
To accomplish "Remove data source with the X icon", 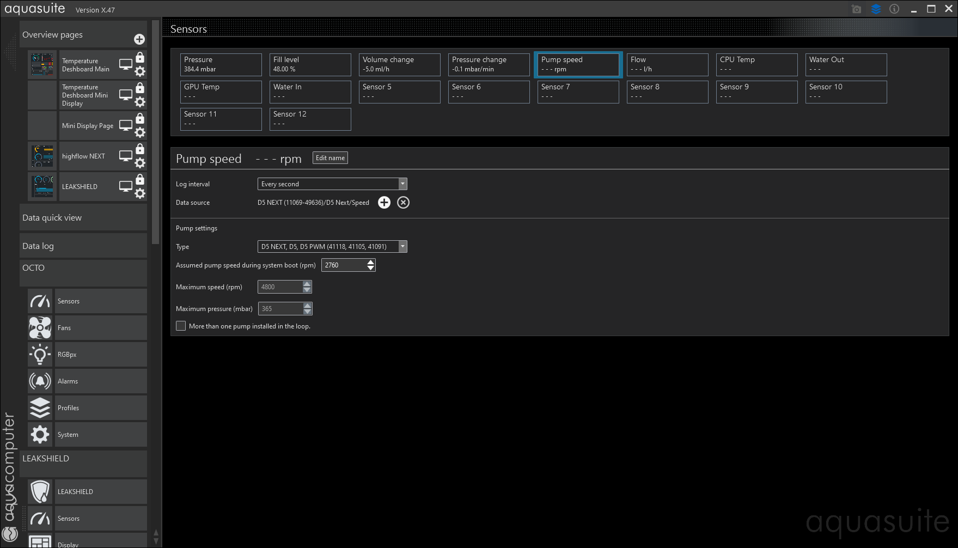I will click(x=403, y=203).
